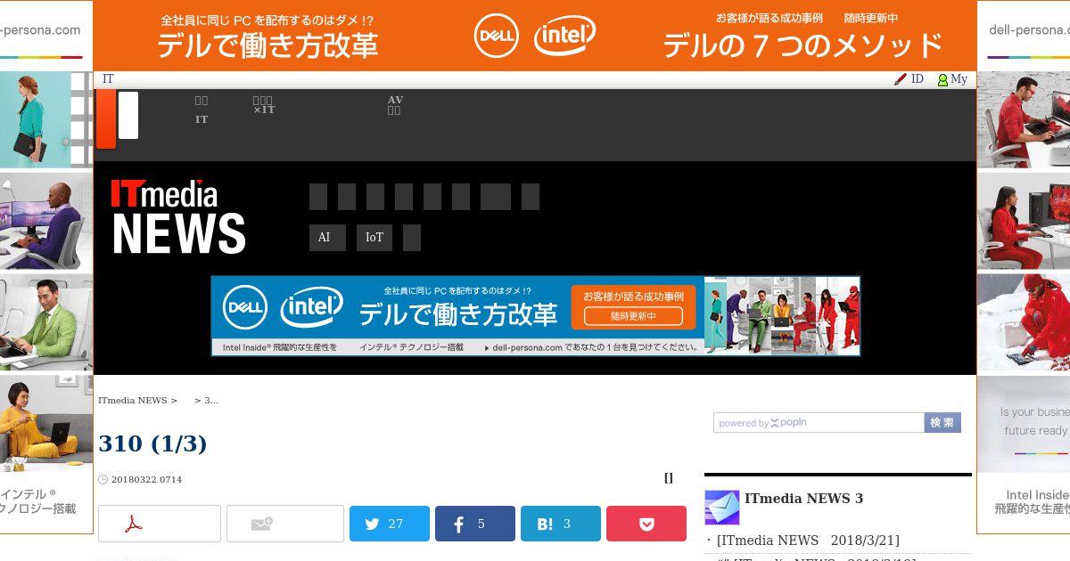Save article to Pocket
The height and width of the screenshot is (561, 1070).
tap(646, 524)
